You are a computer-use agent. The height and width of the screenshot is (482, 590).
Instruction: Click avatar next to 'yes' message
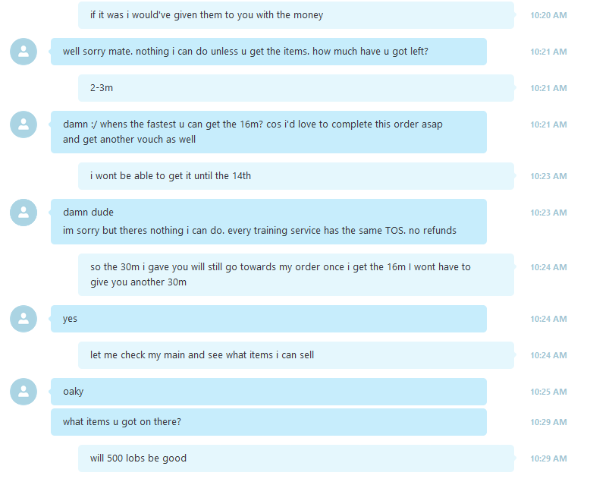24,319
